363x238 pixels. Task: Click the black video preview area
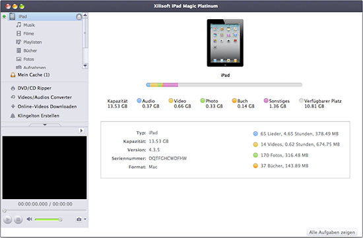click(x=44, y=167)
